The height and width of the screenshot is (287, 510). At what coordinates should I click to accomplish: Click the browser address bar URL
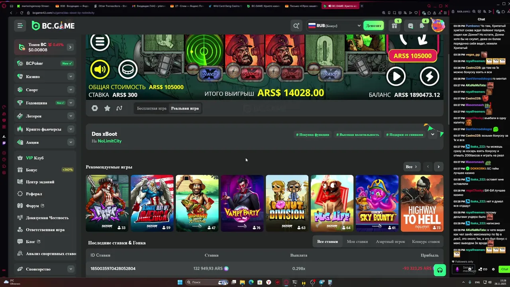(64, 13)
